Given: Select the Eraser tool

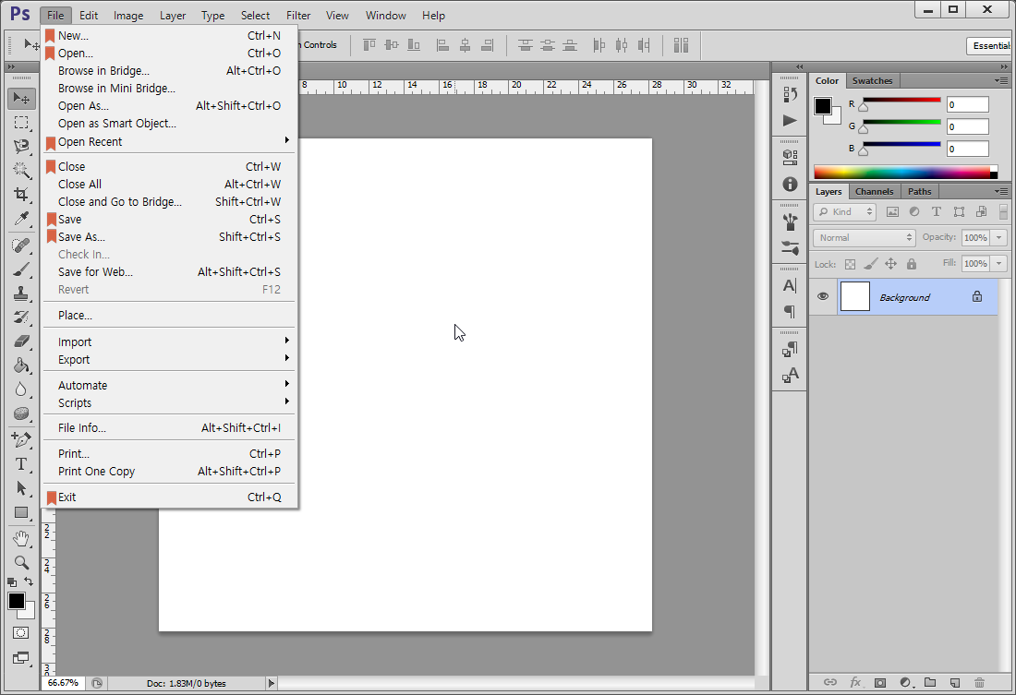Looking at the screenshot, I should [21, 342].
